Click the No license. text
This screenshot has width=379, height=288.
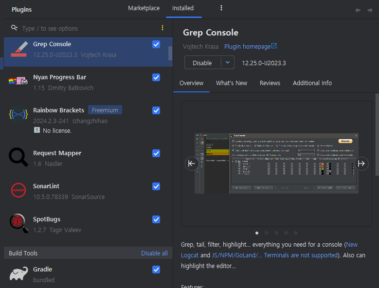coord(57,131)
